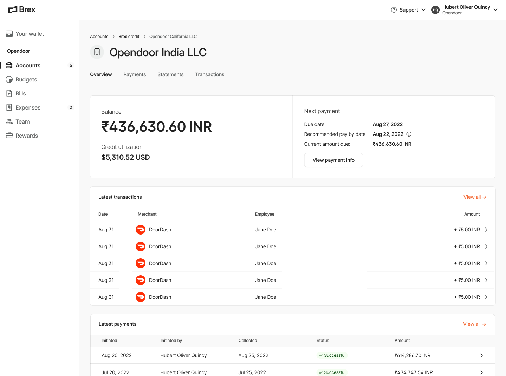
Task: Open the Support help icon
Action: (394, 10)
